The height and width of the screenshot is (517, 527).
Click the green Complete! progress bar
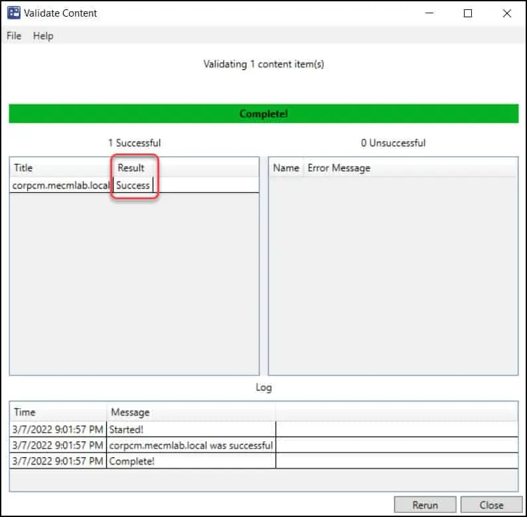click(x=263, y=114)
